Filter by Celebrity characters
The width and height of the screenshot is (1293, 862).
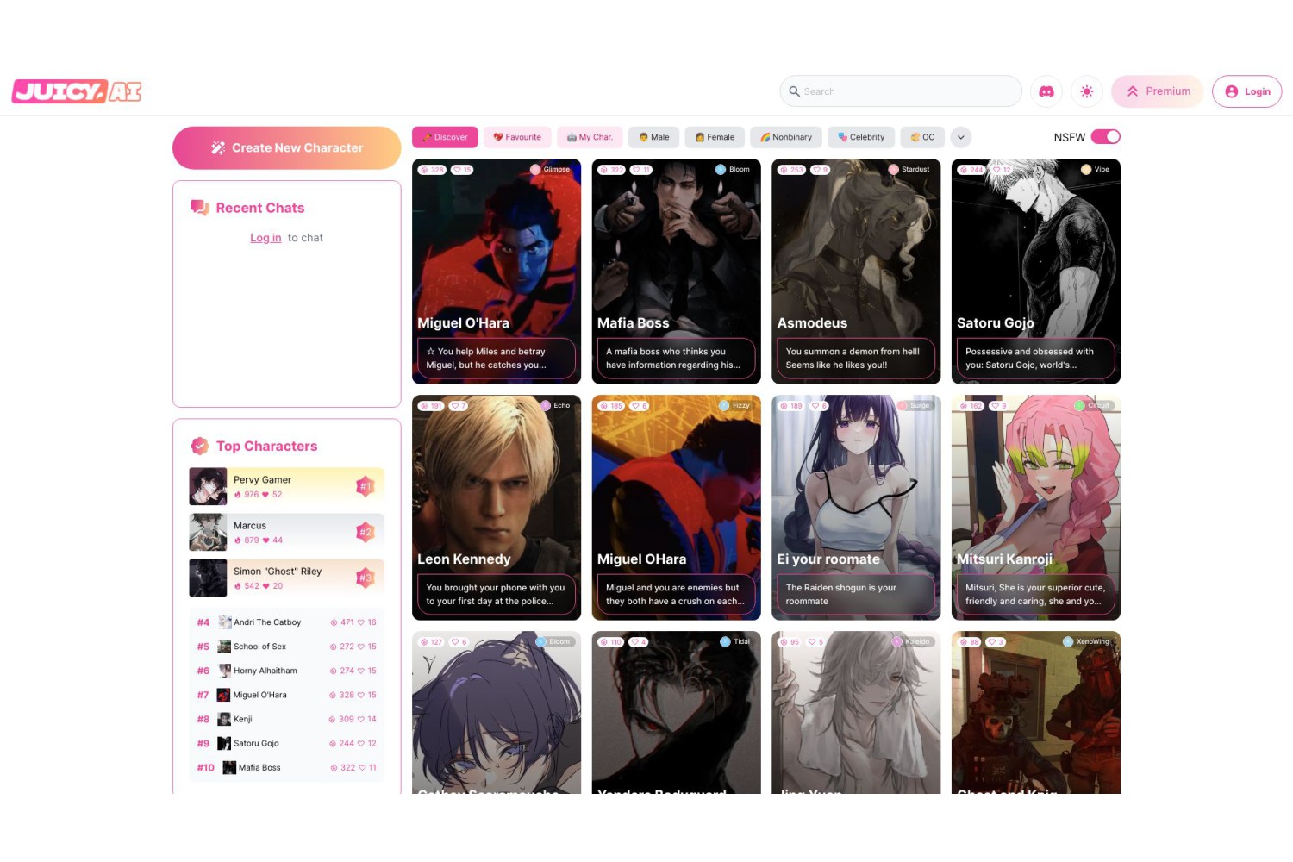[861, 137]
